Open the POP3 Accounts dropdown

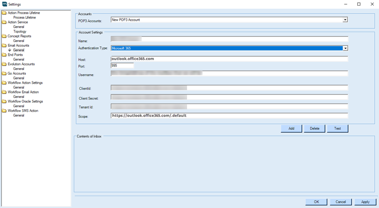point(345,20)
